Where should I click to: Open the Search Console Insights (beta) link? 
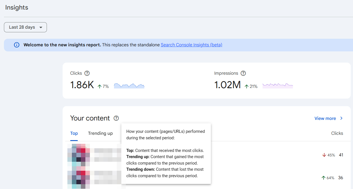(x=191, y=45)
